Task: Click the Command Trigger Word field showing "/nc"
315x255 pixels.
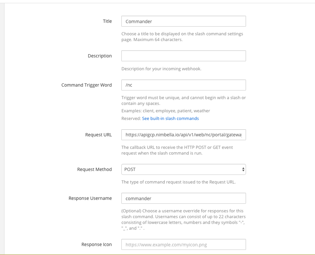Action: click(x=183, y=85)
